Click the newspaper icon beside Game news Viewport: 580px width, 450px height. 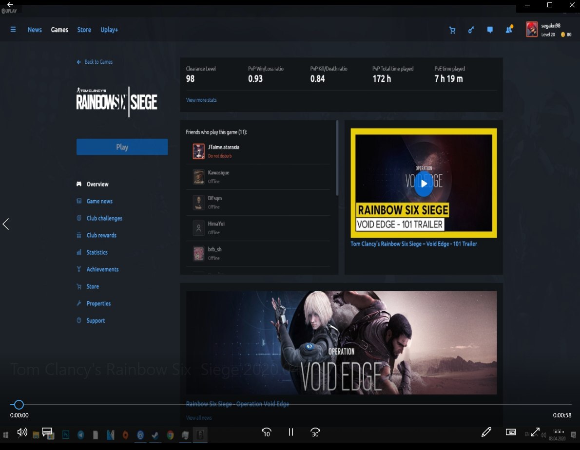click(79, 201)
